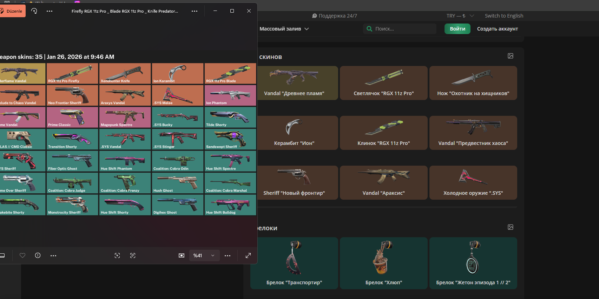Select the Sheriff "Новый фронтир" skin card
The width and height of the screenshot is (599, 299).
coord(298,182)
